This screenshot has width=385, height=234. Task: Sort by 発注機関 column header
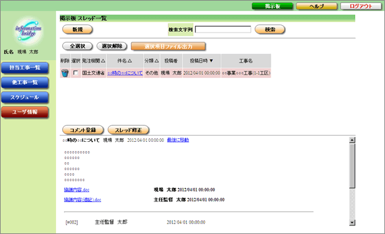coord(93,61)
